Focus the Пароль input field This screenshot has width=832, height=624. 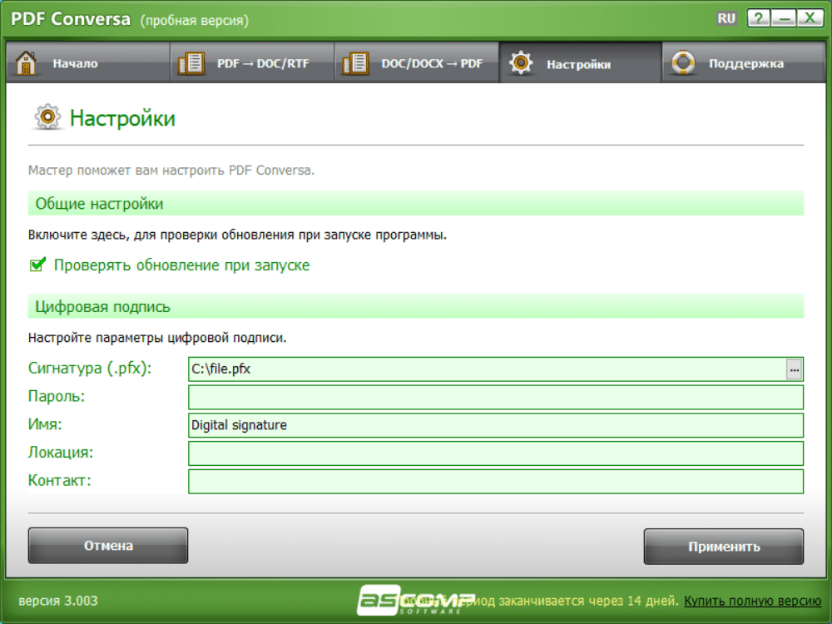496,398
